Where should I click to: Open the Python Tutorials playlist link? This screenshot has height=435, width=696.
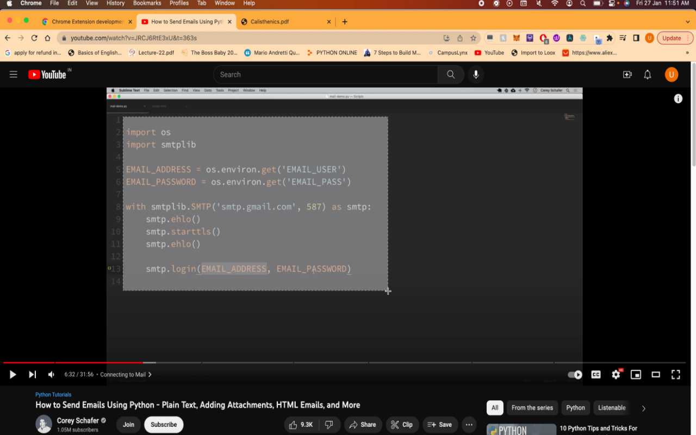coord(53,394)
